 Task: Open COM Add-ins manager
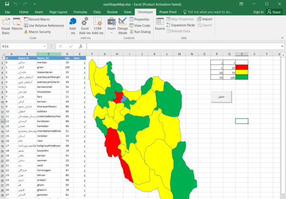coord(97,26)
